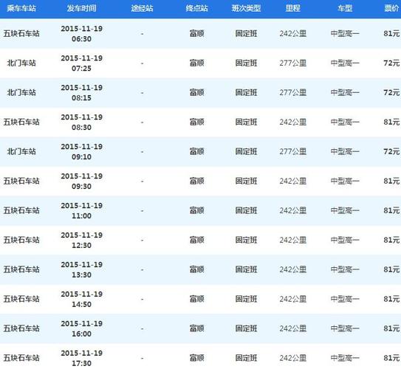Select the 06:30 departure time cell

81,34
